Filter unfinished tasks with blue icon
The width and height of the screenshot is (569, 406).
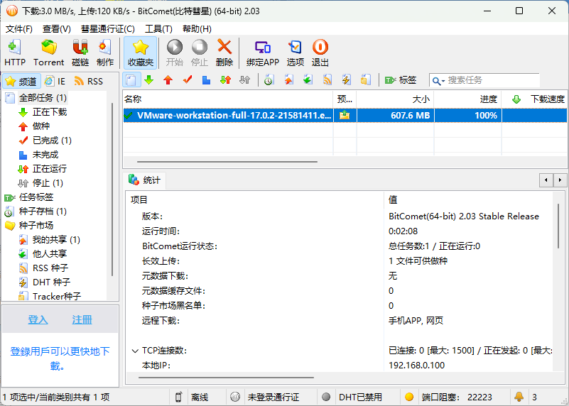pos(206,80)
